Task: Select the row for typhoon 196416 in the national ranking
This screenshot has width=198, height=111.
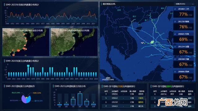Action: [x=124, y=94]
